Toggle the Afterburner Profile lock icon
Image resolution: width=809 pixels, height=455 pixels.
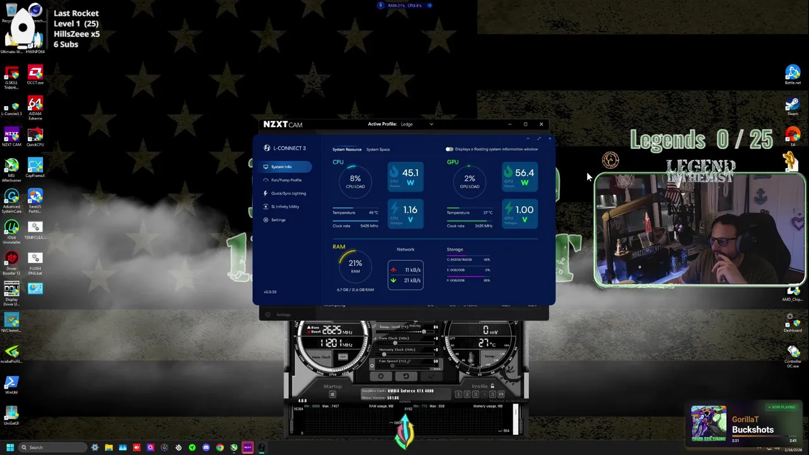(x=492, y=386)
